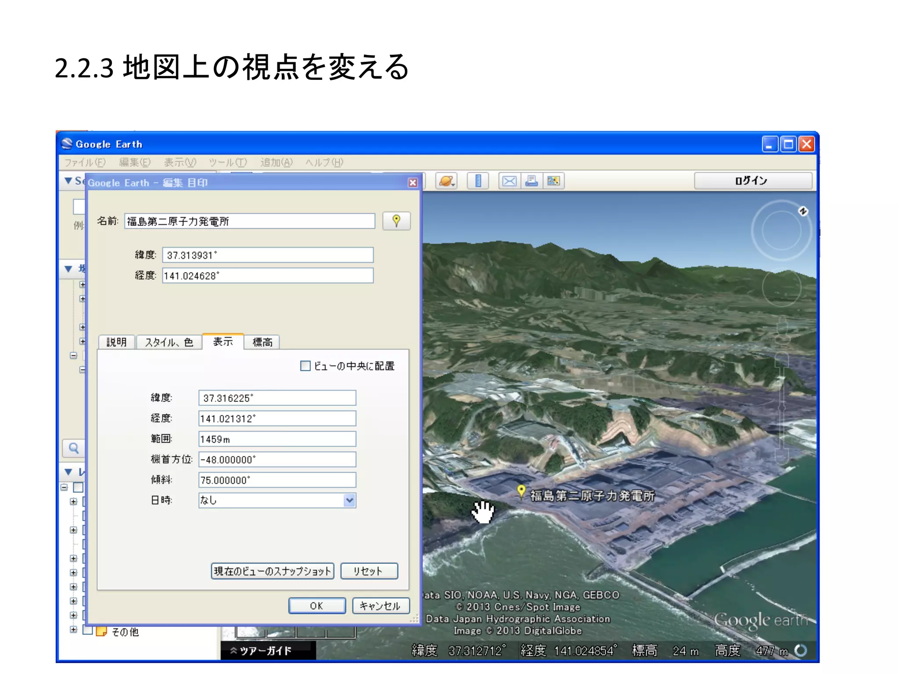Click the その他 yellow folder icon
Image resolution: width=899 pixels, height=674 pixels.
tap(101, 631)
